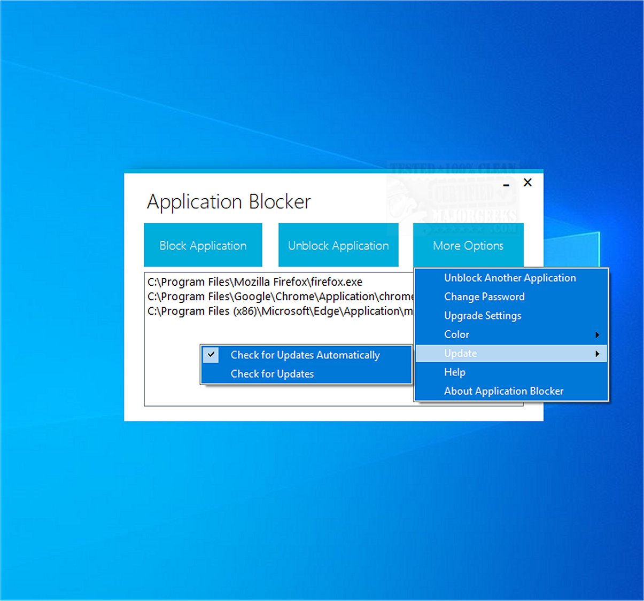Click the Unblock Application button
Image resolution: width=644 pixels, height=601 pixels.
(338, 245)
